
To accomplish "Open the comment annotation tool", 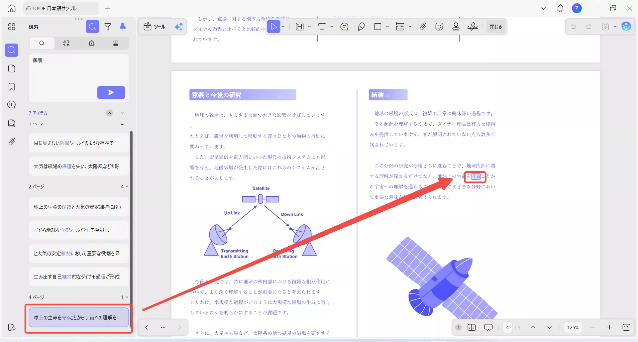I will (344, 26).
